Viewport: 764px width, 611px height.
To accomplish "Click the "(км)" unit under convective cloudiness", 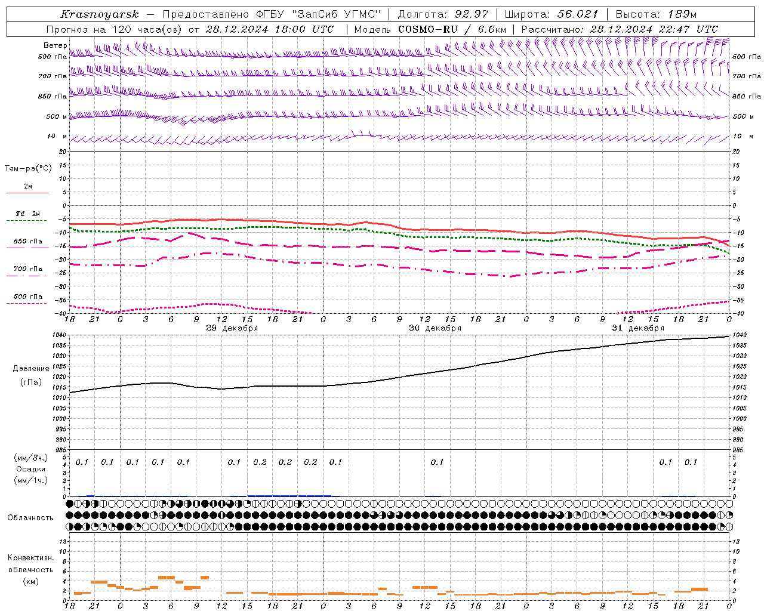I will coord(31,581).
